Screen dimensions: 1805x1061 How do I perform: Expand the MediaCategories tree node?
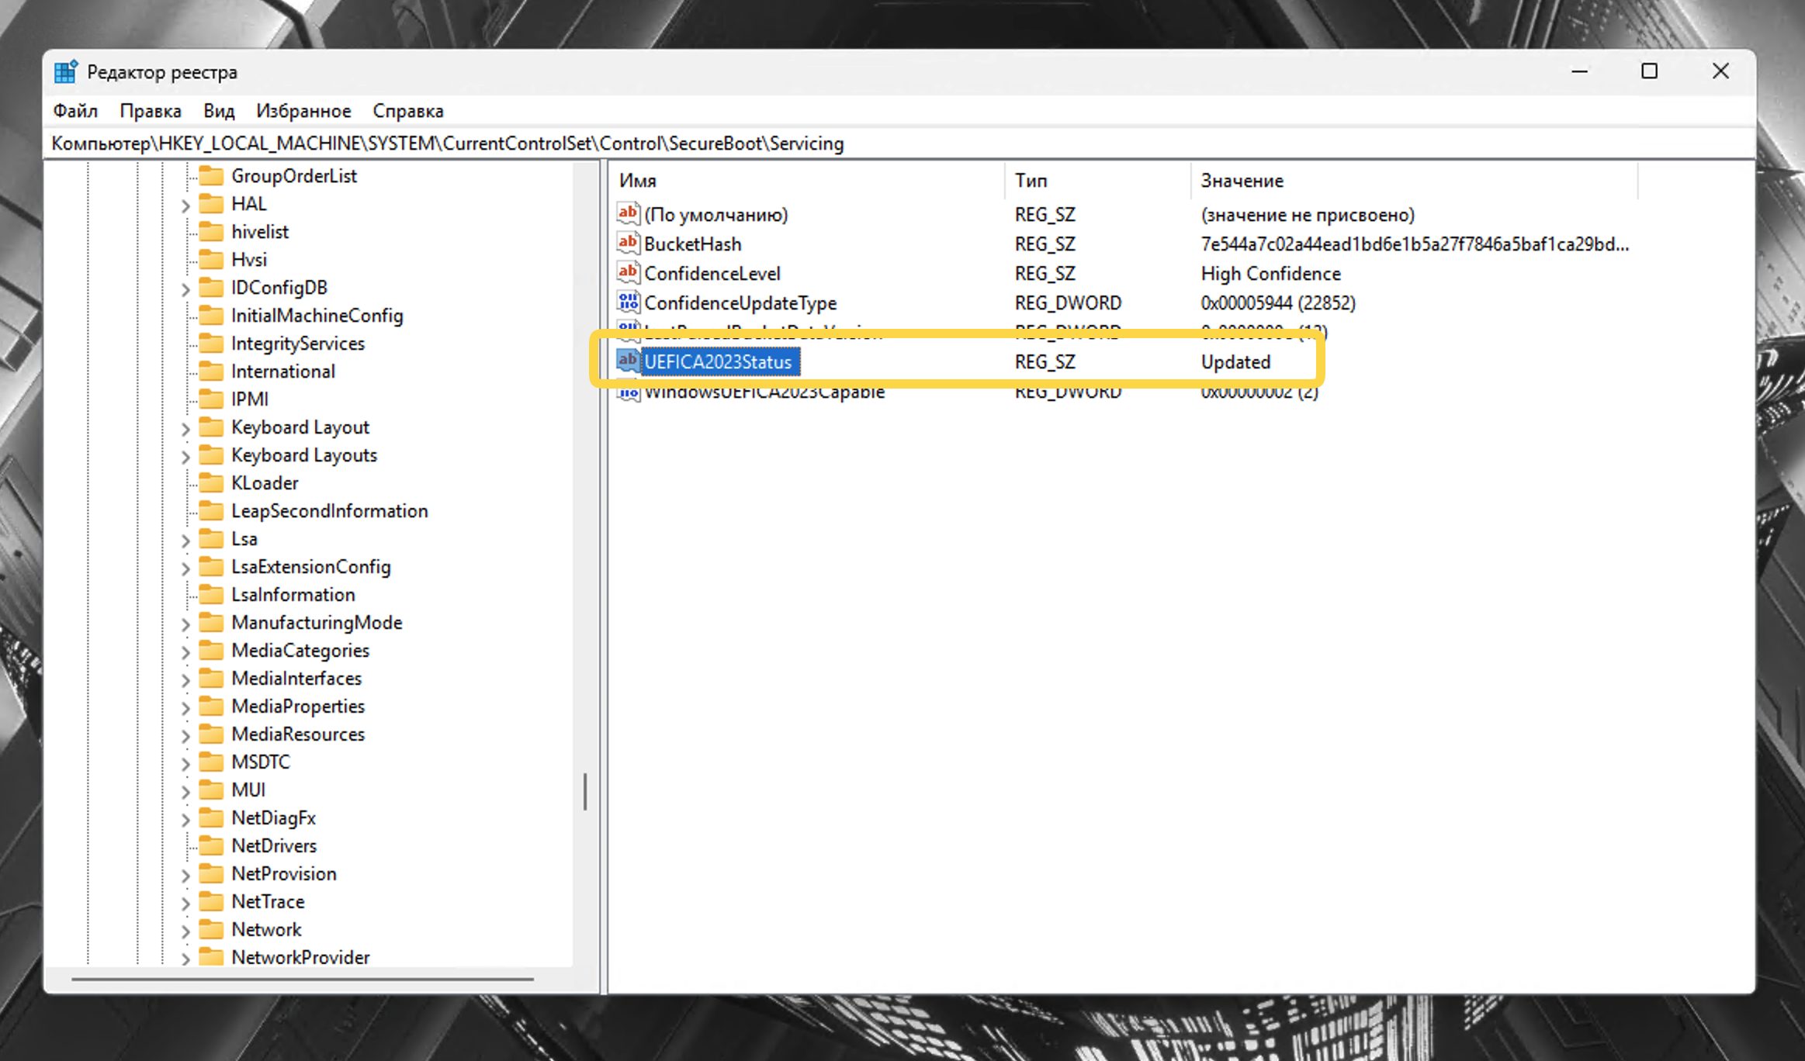click(185, 652)
